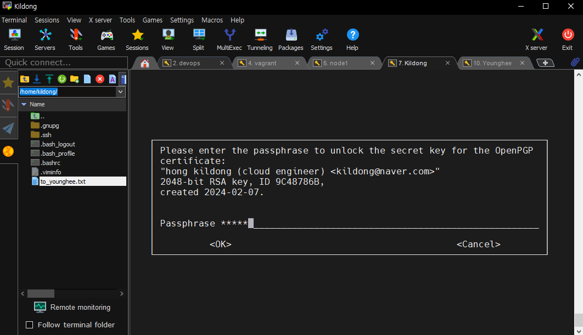This screenshot has width=583, height=335.
Task: Open the Macros menu
Action: [x=212, y=20]
